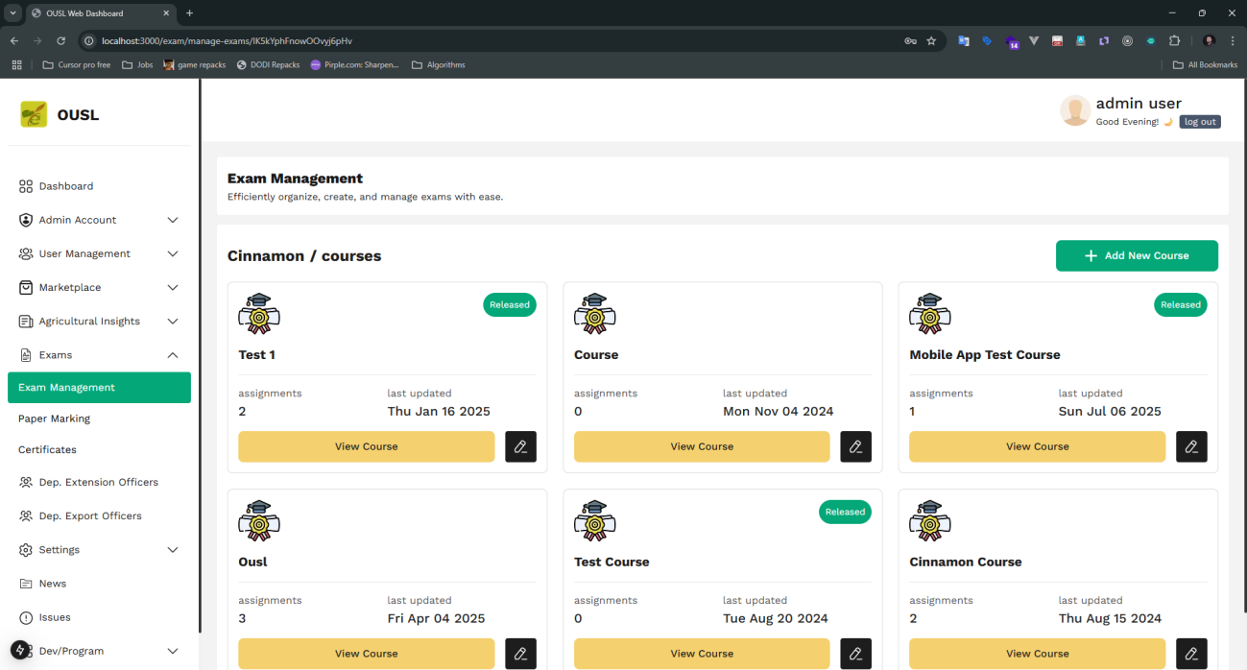1247x670 pixels.
Task: Open the Certificates menu item
Action: coord(47,449)
